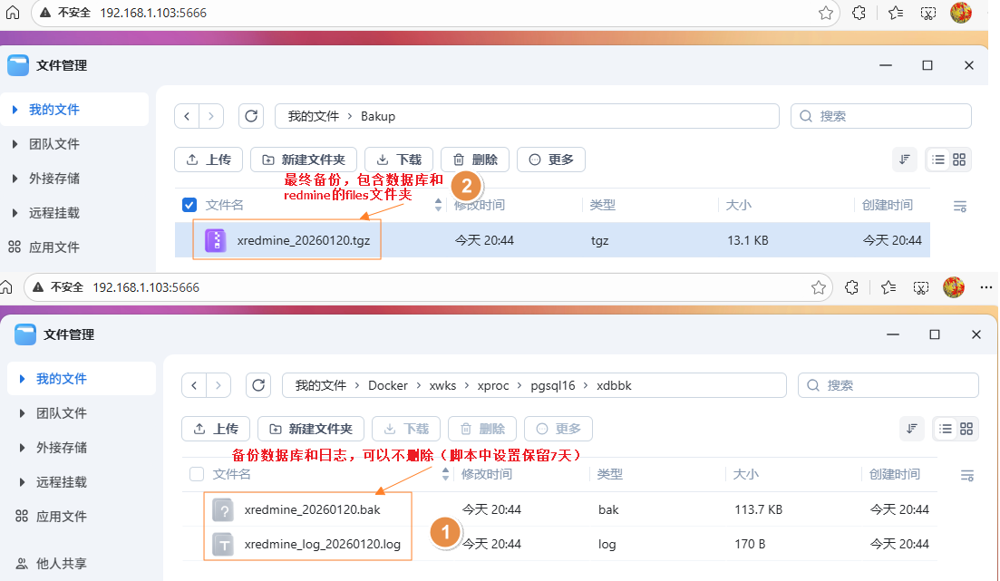Refresh the Bakup folder listing

coord(251,116)
